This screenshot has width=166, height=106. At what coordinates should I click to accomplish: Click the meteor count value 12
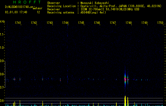[x=38, y=12]
